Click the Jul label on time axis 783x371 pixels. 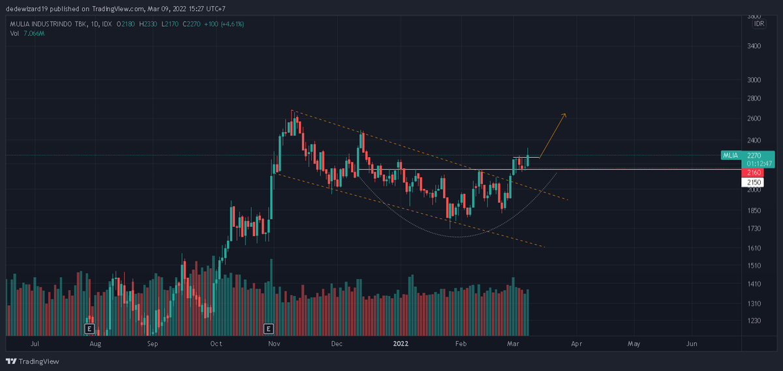(x=35, y=343)
